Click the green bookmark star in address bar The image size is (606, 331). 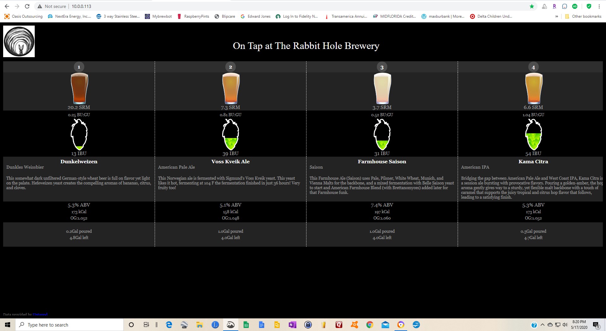coord(532,6)
